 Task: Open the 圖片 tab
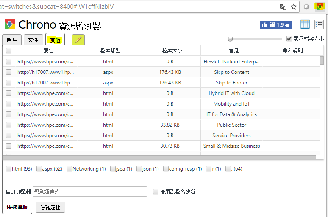(x=12, y=40)
